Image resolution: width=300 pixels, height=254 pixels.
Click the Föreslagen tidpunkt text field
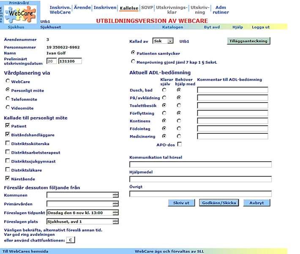pos(80,213)
